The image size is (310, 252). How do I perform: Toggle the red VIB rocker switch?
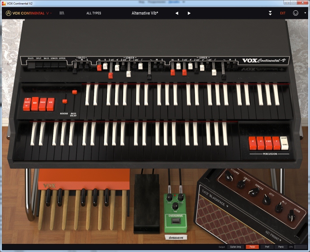51,104
